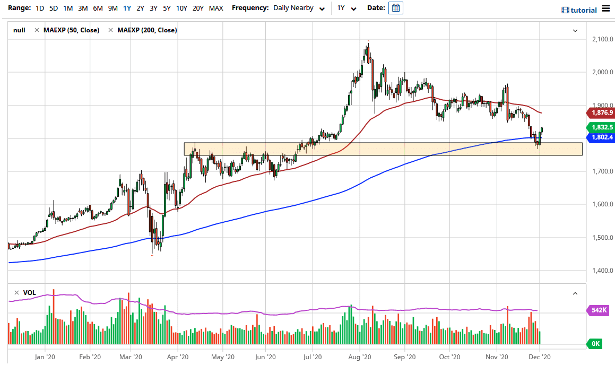Show the MAX range
The width and height of the screenshot is (615, 365).
click(216, 8)
